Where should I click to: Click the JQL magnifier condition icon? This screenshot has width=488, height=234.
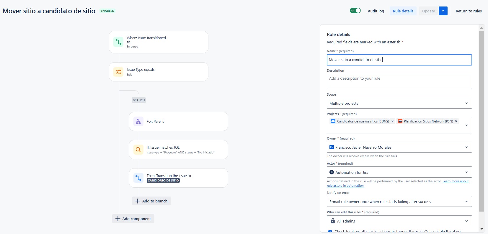tap(138, 150)
